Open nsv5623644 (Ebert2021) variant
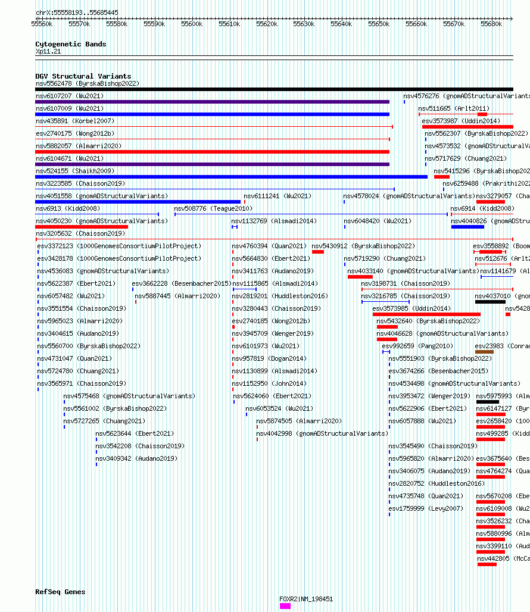The height and width of the screenshot is (612, 530). coord(135,433)
